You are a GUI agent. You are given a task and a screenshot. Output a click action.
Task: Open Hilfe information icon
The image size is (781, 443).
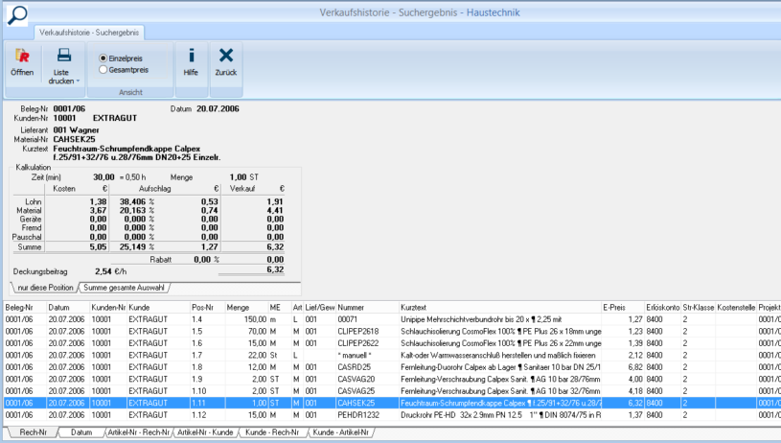coord(192,55)
